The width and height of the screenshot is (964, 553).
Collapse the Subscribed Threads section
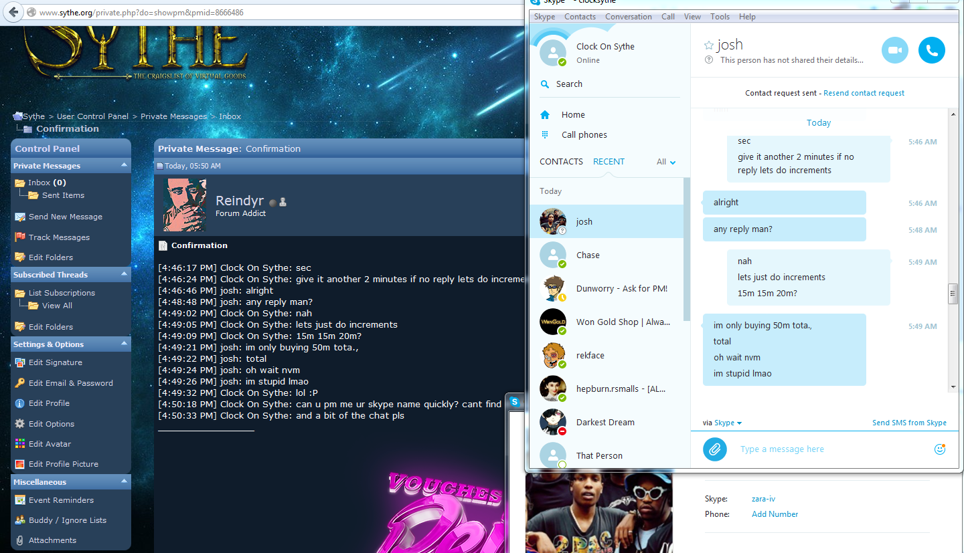(x=124, y=274)
